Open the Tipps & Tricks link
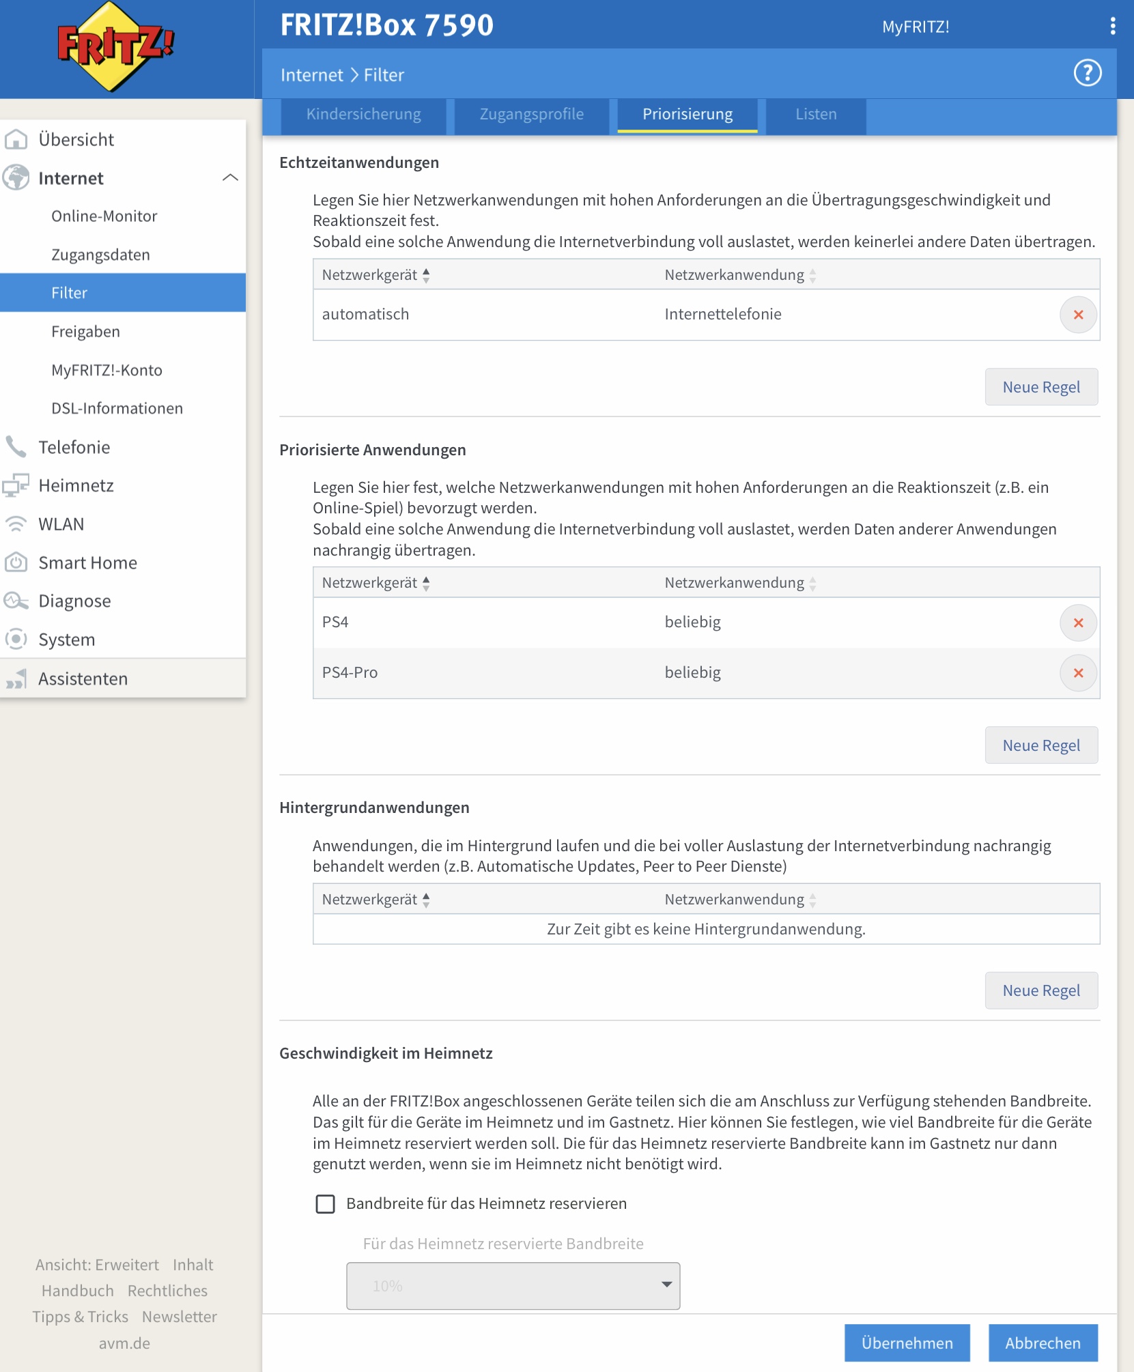 pyautogui.click(x=81, y=1317)
